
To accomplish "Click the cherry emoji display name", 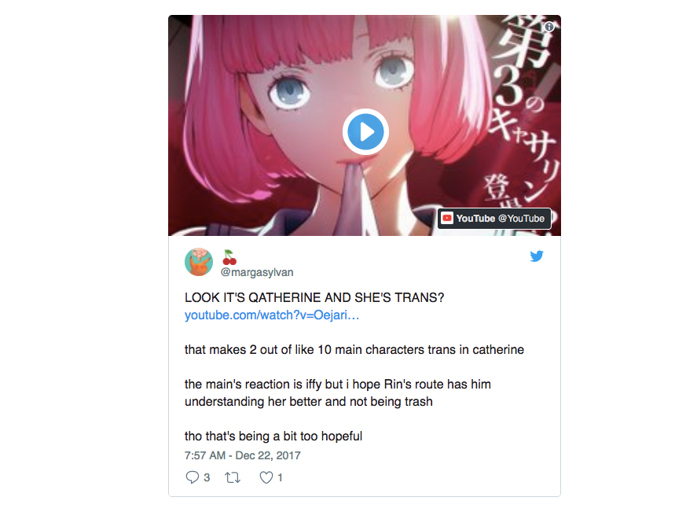I will [x=229, y=257].
